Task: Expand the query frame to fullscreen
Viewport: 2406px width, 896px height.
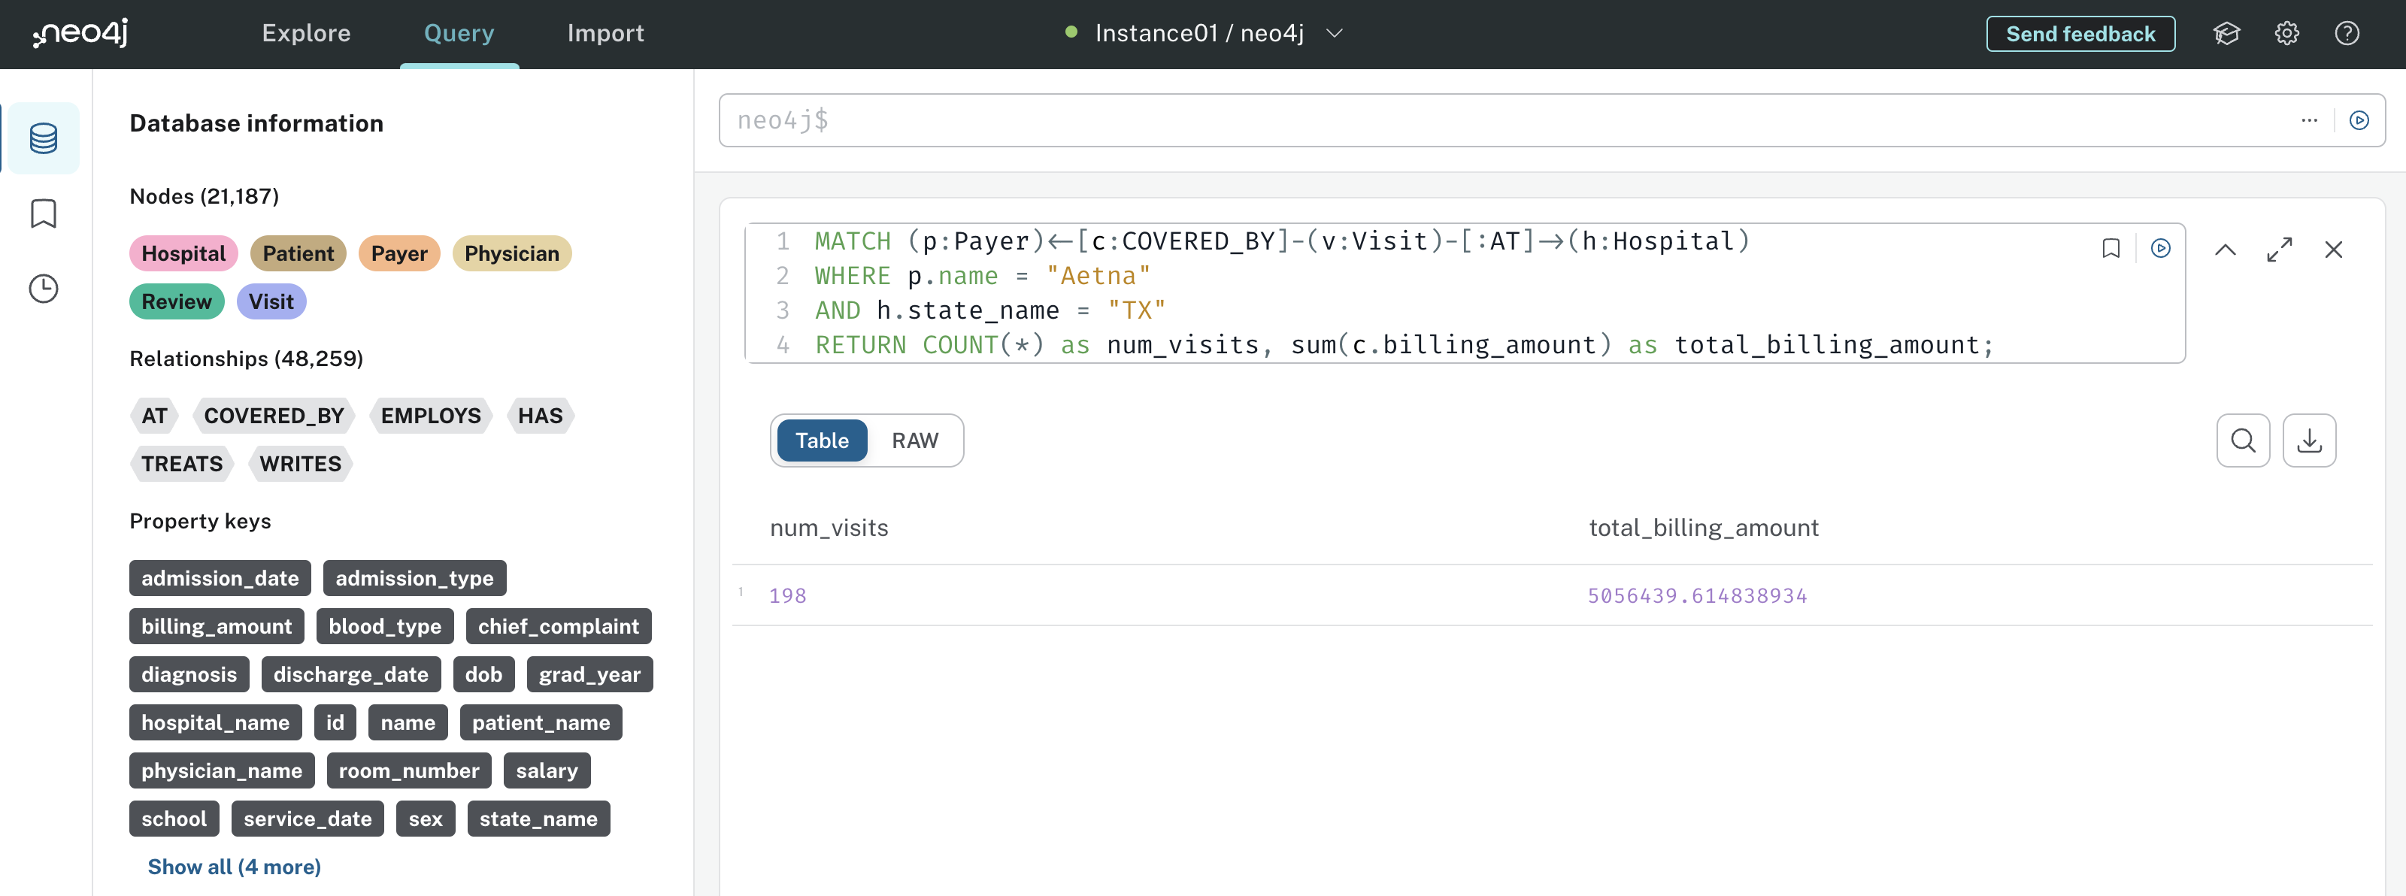Action: coord(2280,250)
